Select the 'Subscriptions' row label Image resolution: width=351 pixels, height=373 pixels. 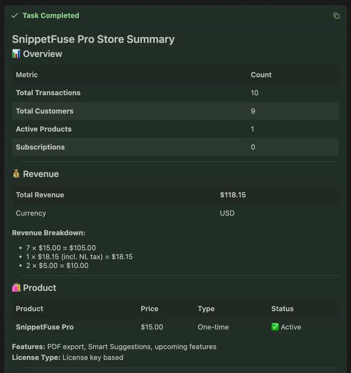click(40, 147)
